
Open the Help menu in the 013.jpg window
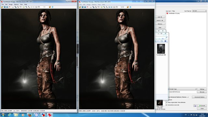(25, 4)
